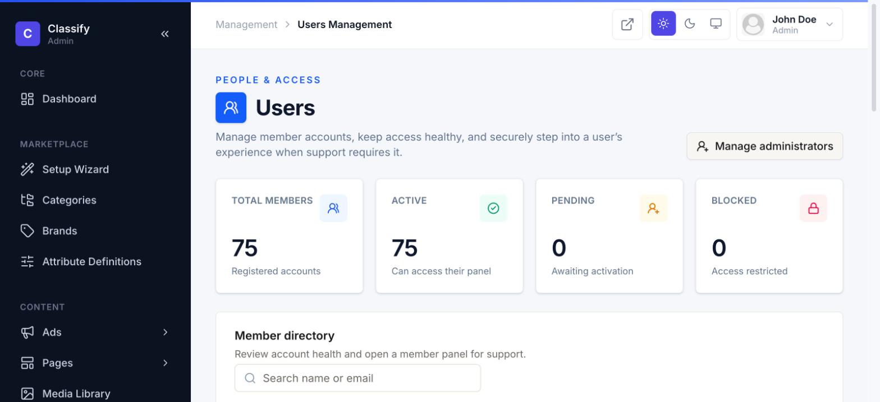
Task: Click Pending user-plus icon
Action: click(653, 208)
